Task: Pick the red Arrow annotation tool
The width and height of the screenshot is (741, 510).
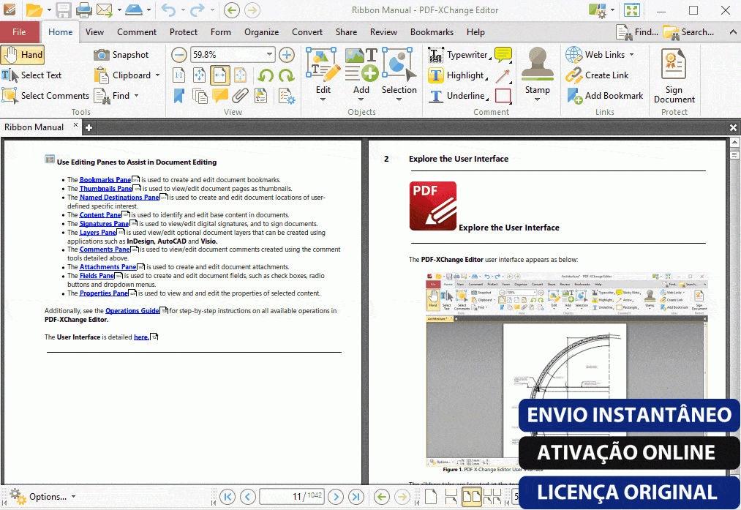Action: tap(503, 75)
